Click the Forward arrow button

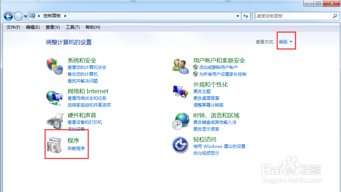[x=18, y=16]
